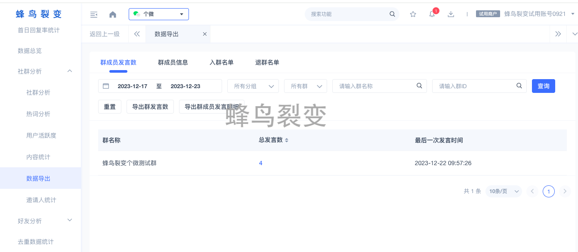Open the 所有分组 dropdown

tap(253, 86)
